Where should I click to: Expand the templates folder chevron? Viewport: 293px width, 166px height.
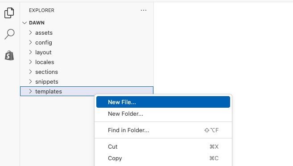31,91
